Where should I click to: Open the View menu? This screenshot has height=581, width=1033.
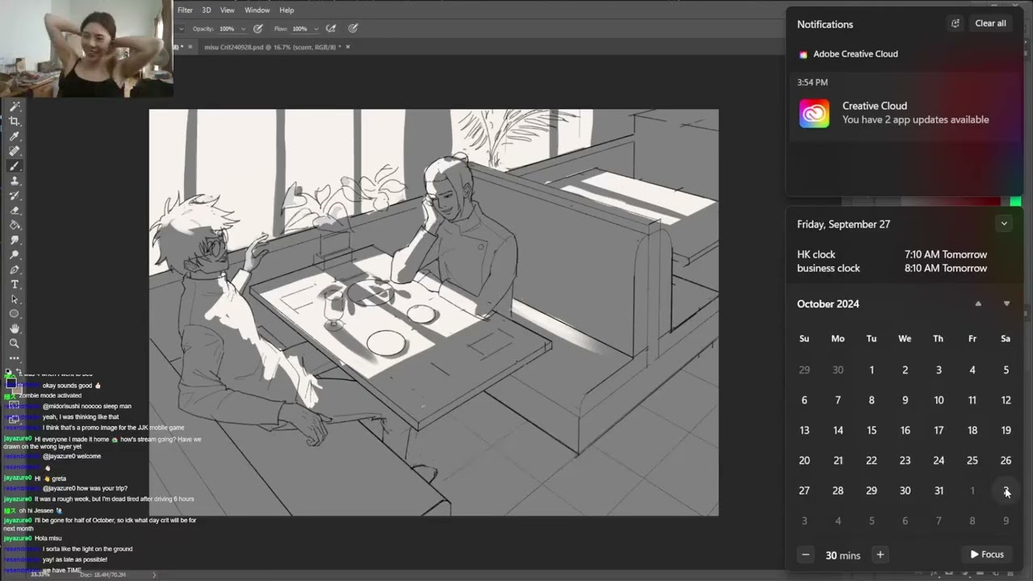(228, 10)
